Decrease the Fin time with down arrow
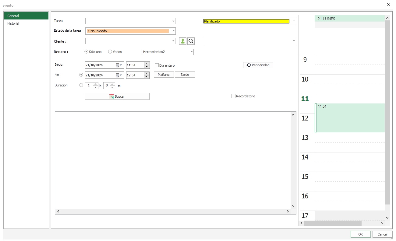 [x=147, y=77]
